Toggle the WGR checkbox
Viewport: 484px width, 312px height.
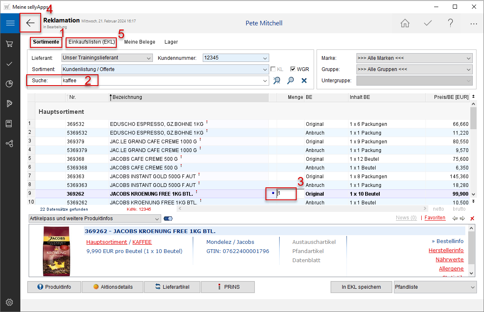[x=293, y=69]
